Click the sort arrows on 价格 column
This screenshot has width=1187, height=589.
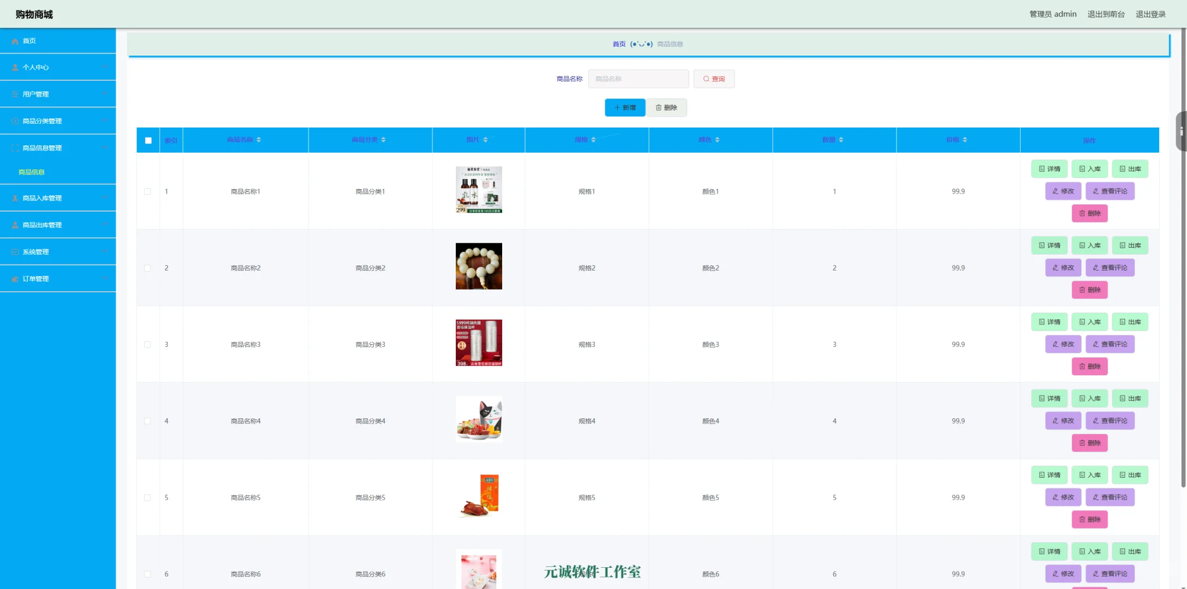[x=965, y=140]
